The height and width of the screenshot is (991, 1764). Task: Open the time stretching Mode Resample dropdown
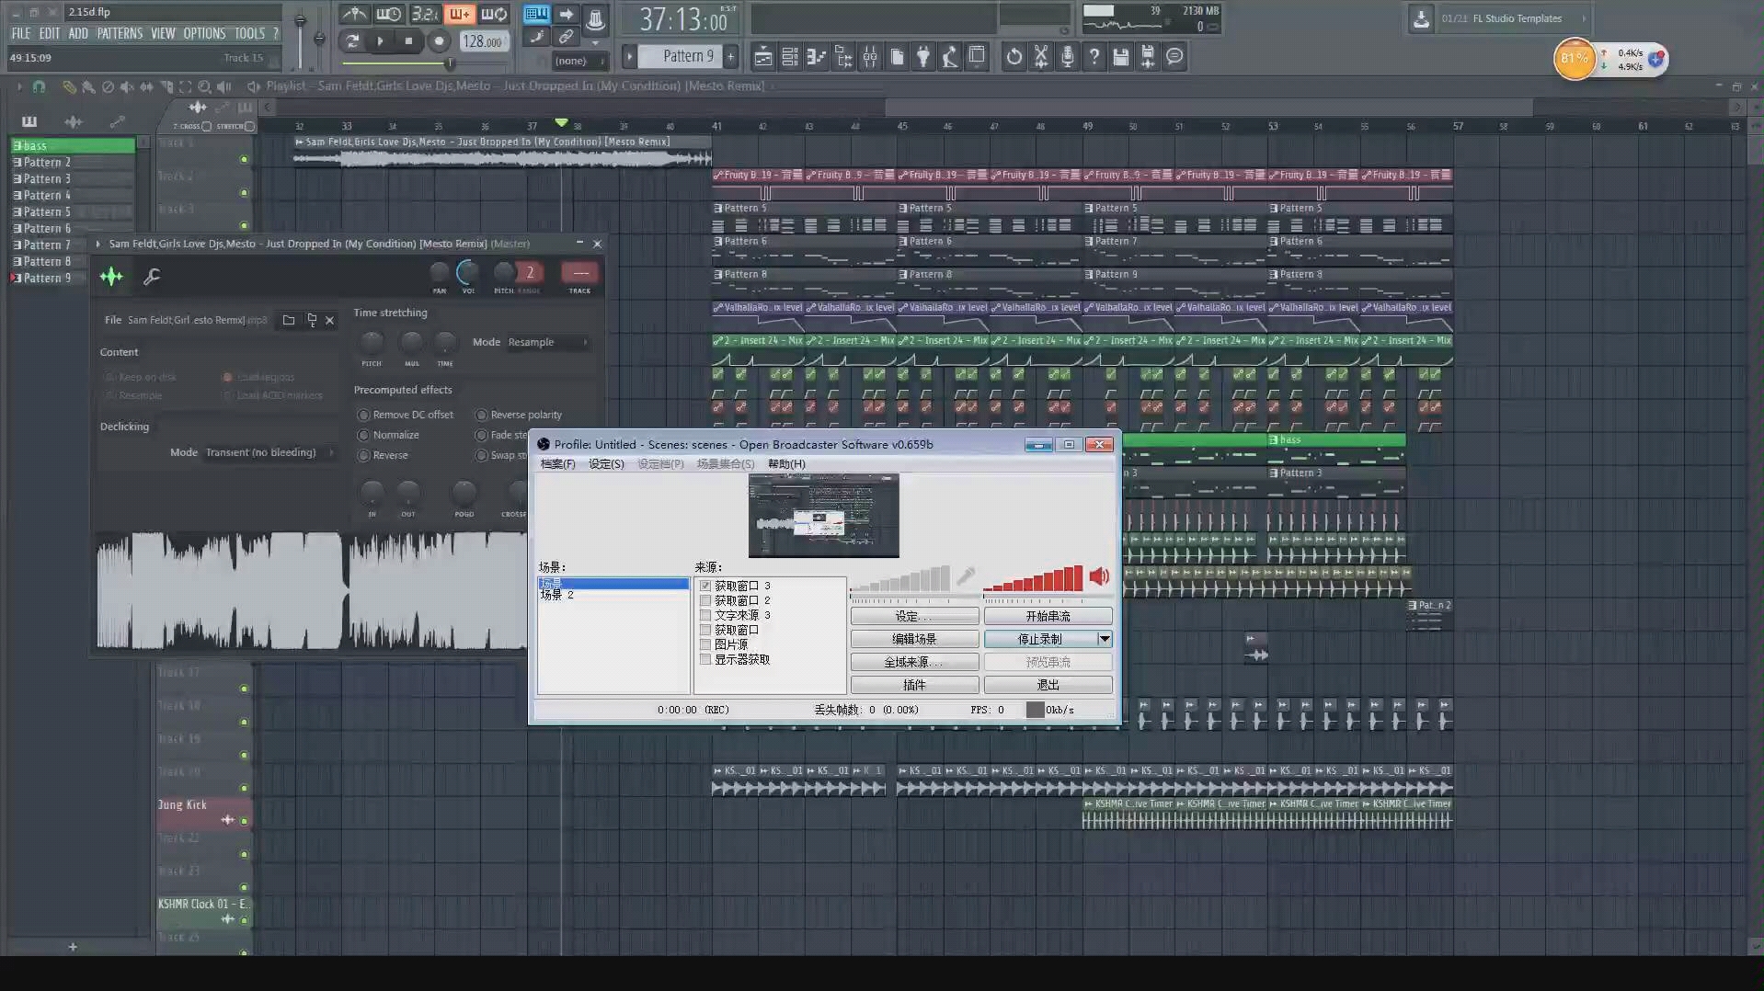[547, 342]
